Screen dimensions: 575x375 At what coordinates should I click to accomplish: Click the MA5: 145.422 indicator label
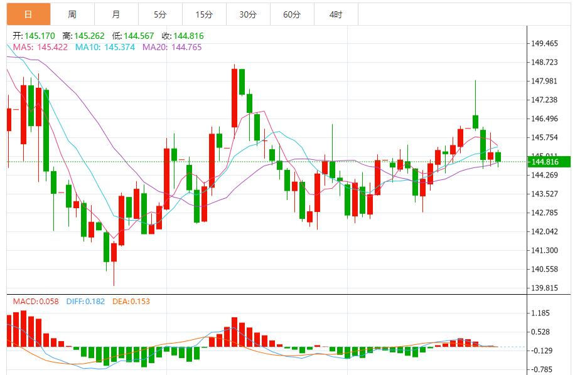click(40, 47)
